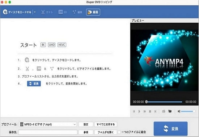Click the effects sparkle icon in step 2

[52, 69]
